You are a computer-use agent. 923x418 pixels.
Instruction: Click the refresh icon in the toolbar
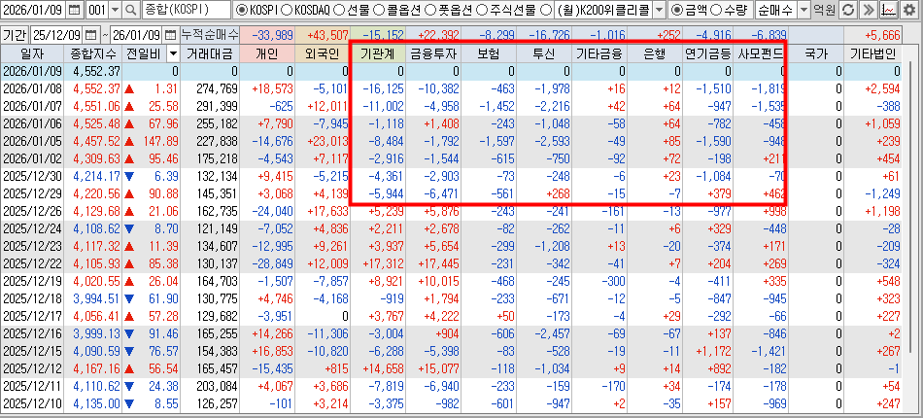click(x=847, y=10)
